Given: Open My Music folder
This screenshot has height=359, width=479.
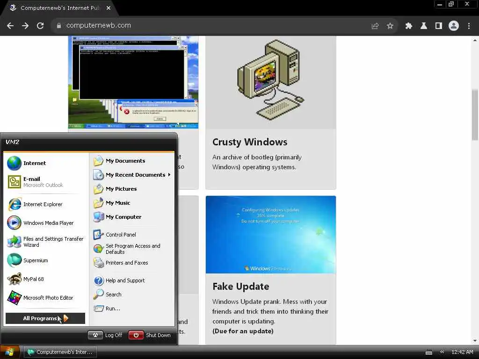Looking at the screenshot, I should pyautogui.click(x=112, y=203).
